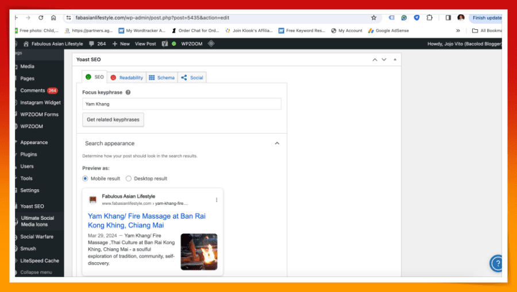
Task: Open the Schema tab
Action: point(161,77)
